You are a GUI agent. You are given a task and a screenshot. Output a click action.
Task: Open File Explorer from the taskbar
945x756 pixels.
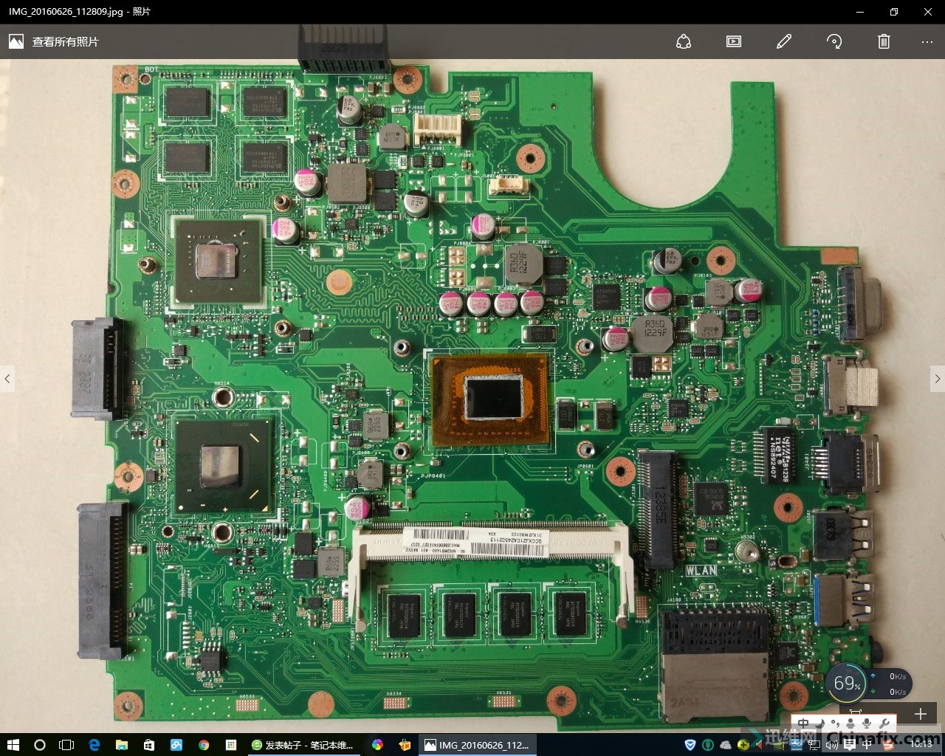(x=122, y=745)
